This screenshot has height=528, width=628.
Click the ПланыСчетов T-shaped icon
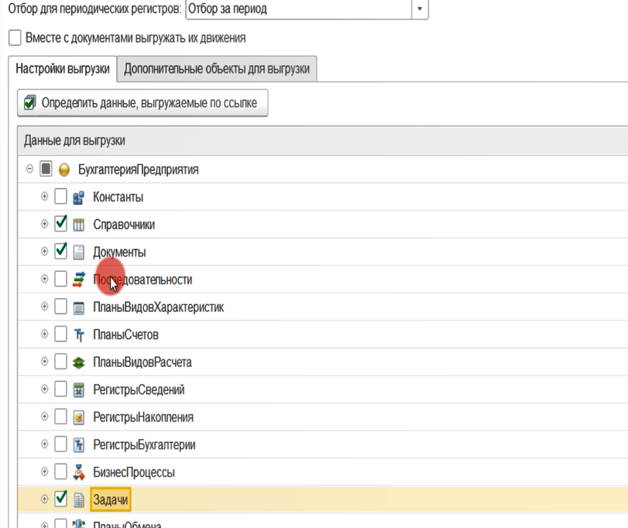click(79, 335)
